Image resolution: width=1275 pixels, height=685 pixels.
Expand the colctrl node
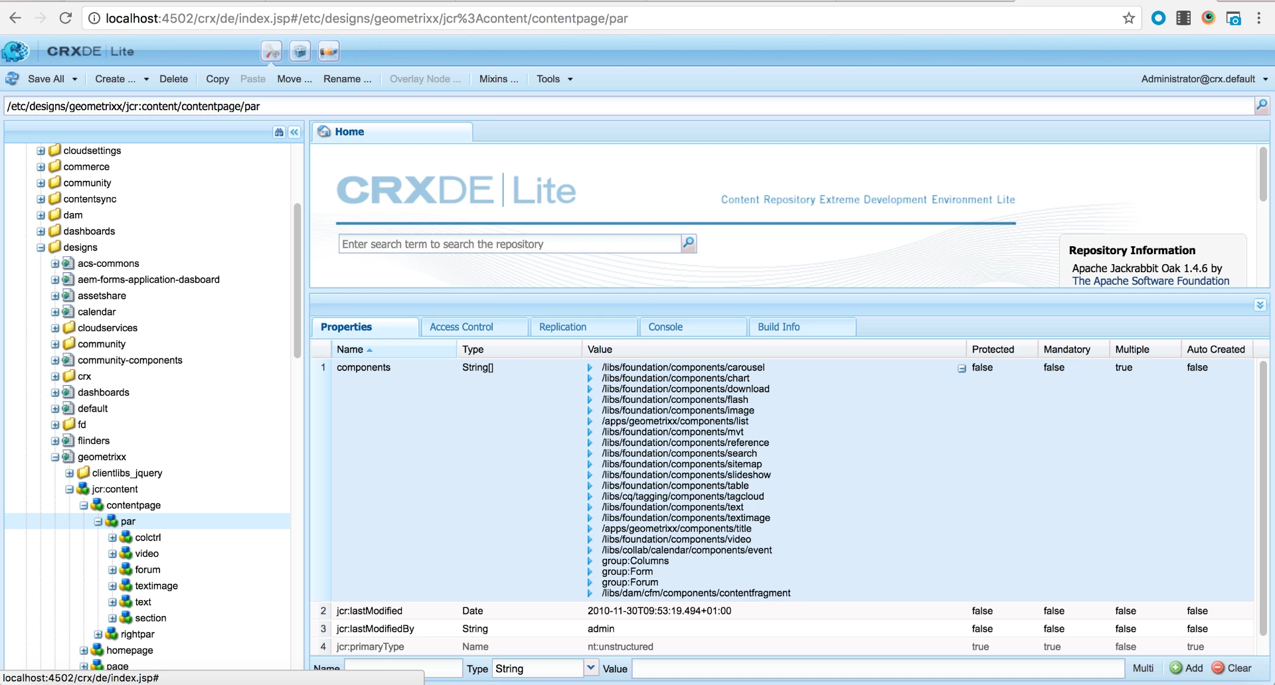112,537
